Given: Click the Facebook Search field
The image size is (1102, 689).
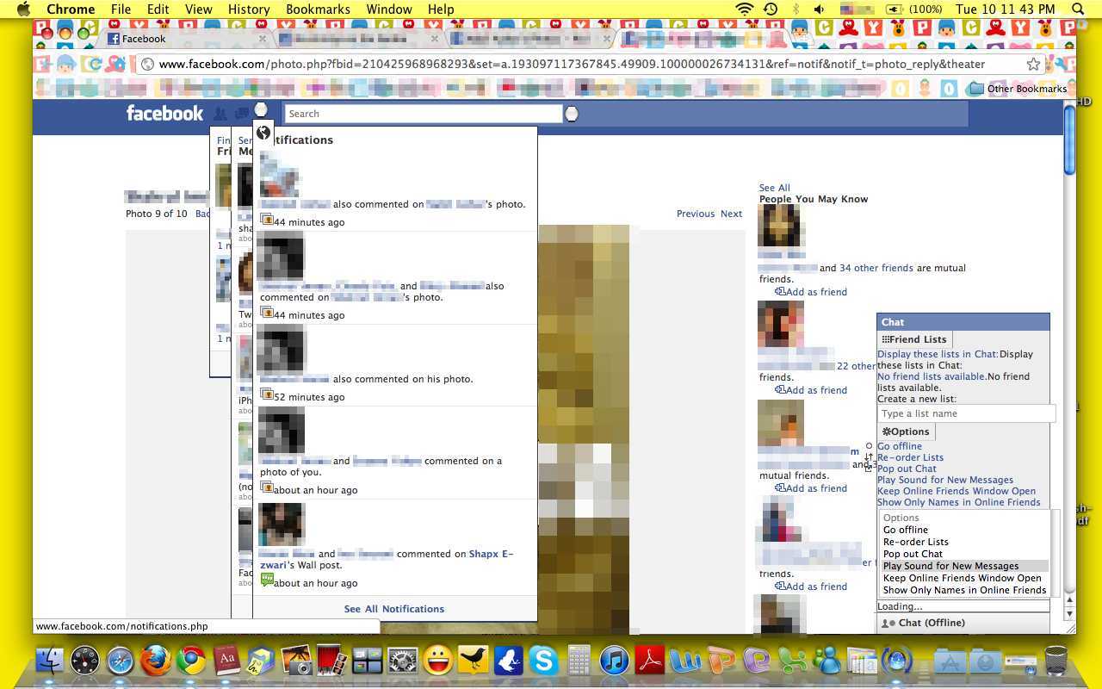Looking at the screenshot, I should [x=423, y=114].
